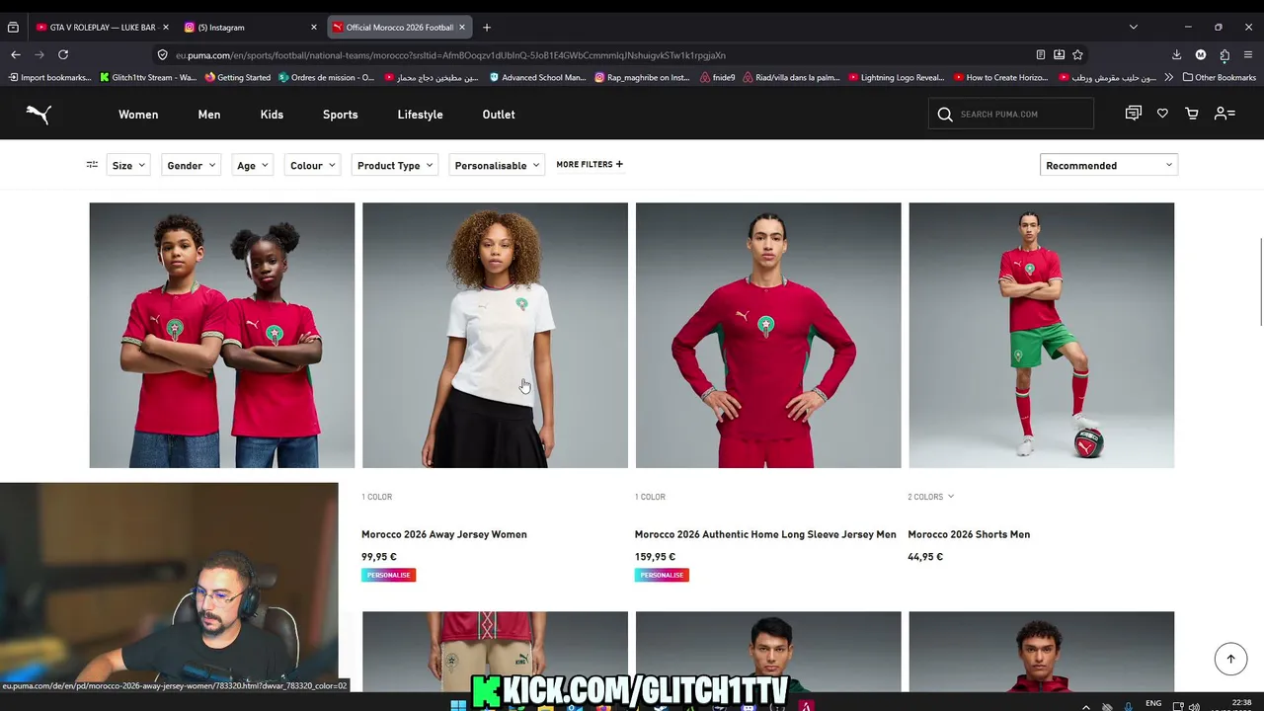This screenshot has width=1264, height=711.
Task: Reload the page with the refresh icon
Action: click(x=63, y=55)
